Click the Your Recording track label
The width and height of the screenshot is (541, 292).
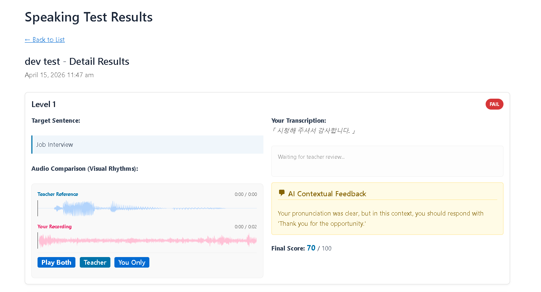click(x=55, y=226)
